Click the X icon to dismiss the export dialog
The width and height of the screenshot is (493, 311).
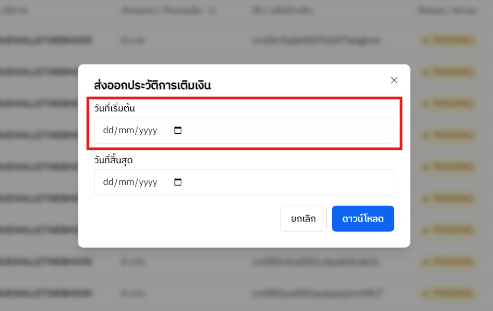tap(394, 80)
